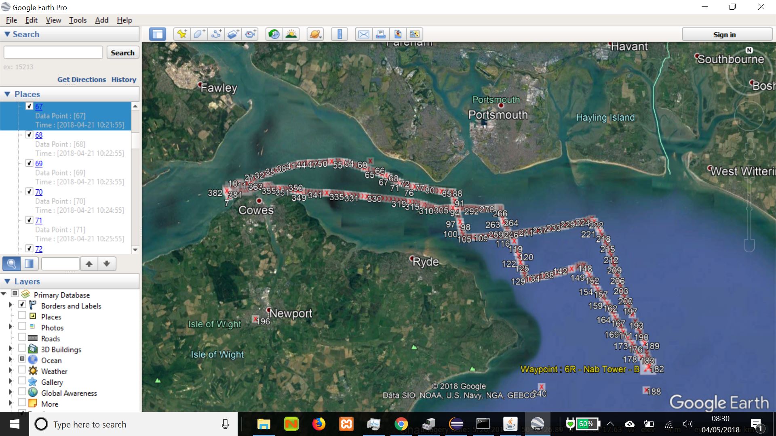Uncheck data point 68 checkbox
This screenshot has height=436, width=776.
[x=29, y=135]
